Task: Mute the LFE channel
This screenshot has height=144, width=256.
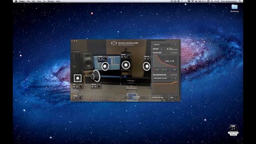Action: (74, 86)
